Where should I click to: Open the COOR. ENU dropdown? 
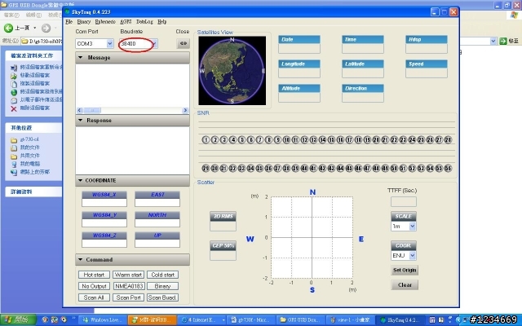pyautogui.click(x=412, y=255)
